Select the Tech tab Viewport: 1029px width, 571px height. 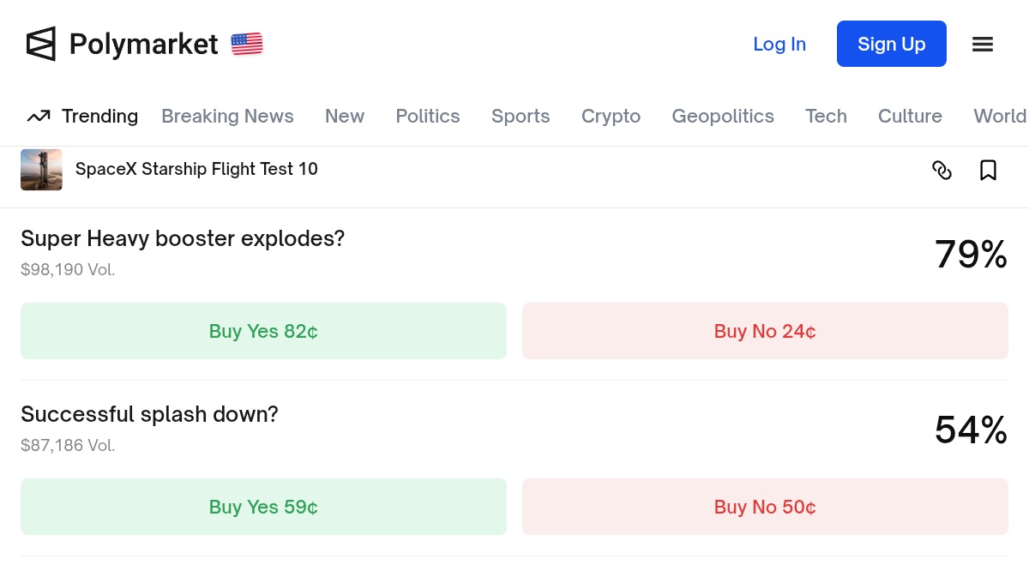coord(826,116)
